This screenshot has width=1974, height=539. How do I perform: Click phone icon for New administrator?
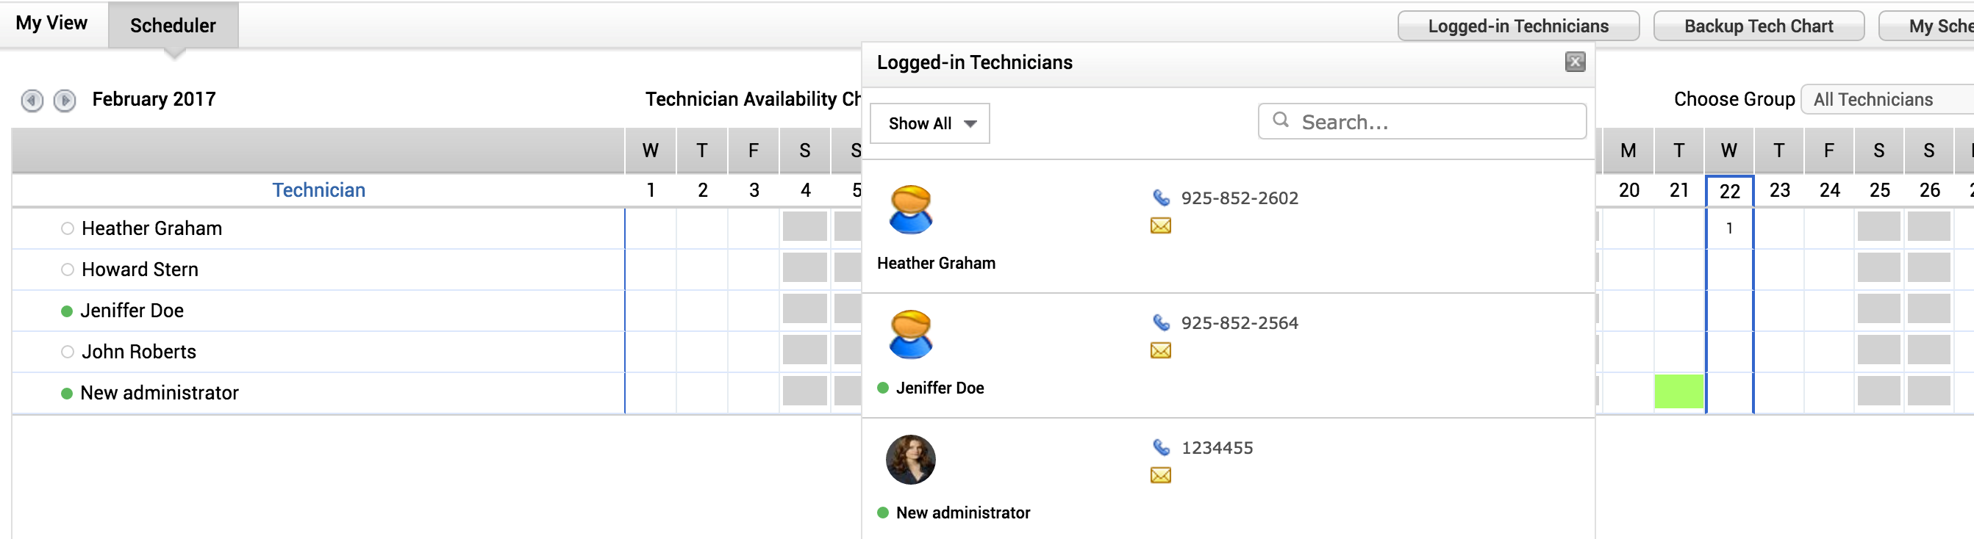[1161, 448]
